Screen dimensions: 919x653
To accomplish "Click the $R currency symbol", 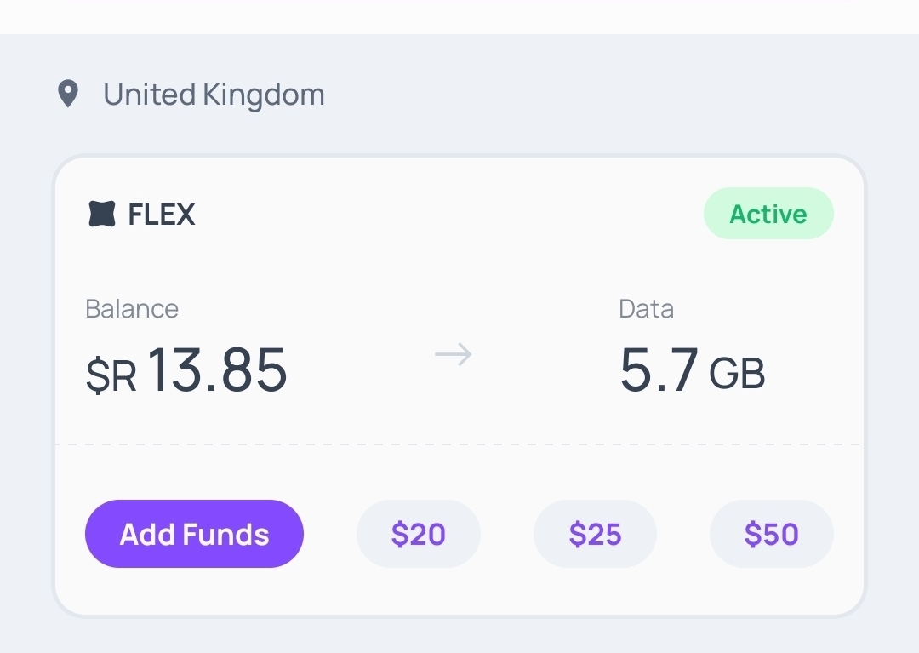I will 111,375.
